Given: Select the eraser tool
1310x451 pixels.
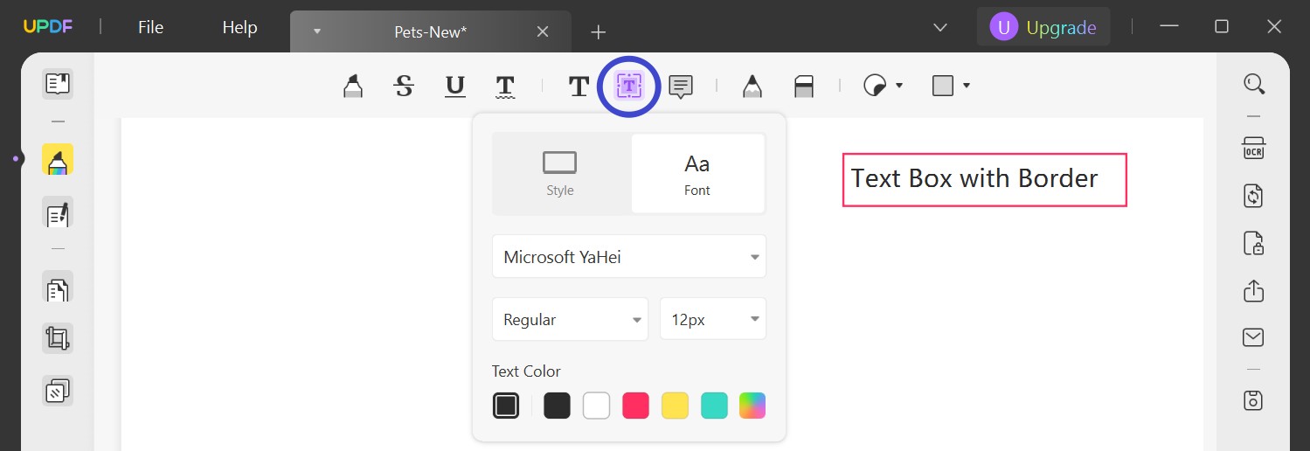Looking at the screenshot, I should point(804,86).
